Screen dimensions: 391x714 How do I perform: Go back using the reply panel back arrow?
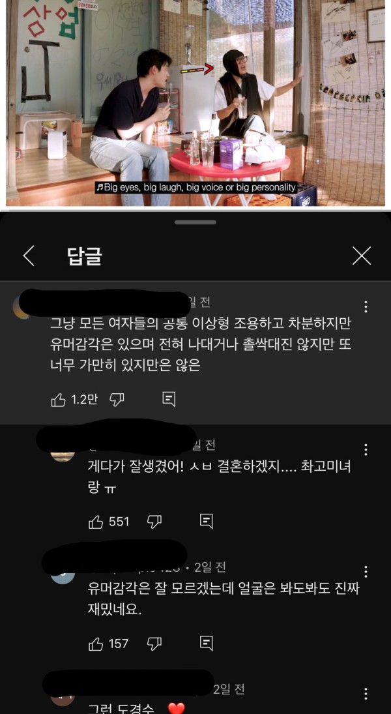pos(29,256)
